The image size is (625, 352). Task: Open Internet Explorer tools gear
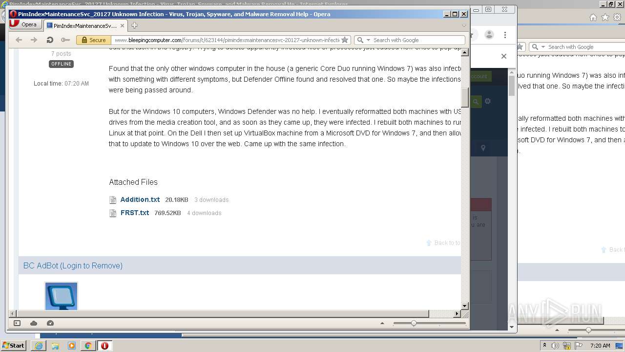[x=617, y=18]
